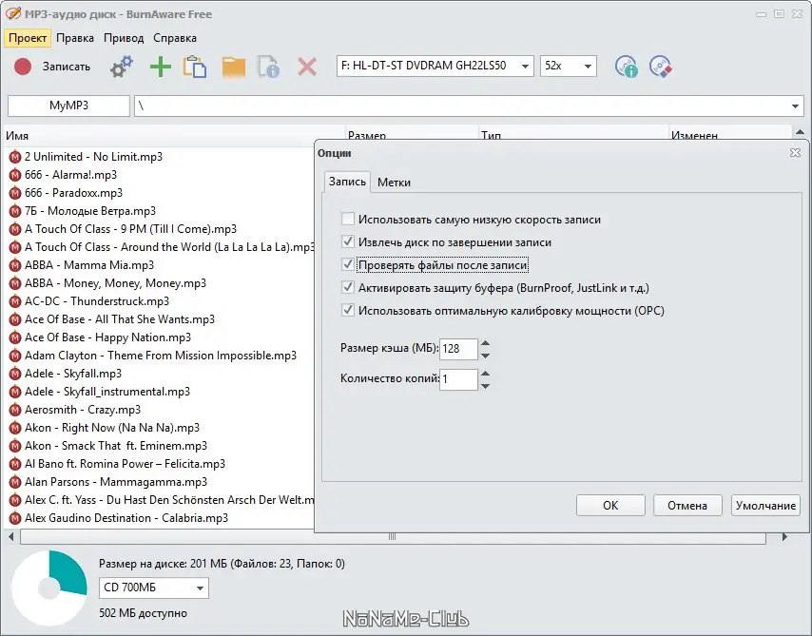Select Alex Gaudino Destination - Calabria.mp3
Viewport: 812px width, 636px height.
(x=126, y=518)
